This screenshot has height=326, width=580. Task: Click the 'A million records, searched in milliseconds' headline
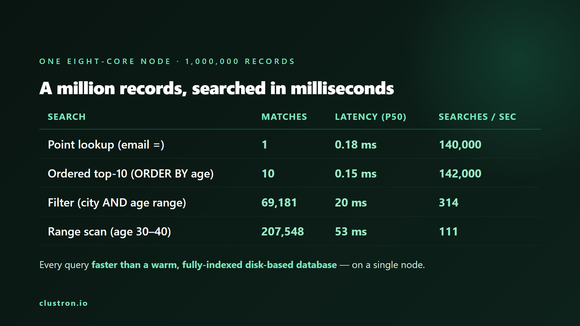(216, 88)
